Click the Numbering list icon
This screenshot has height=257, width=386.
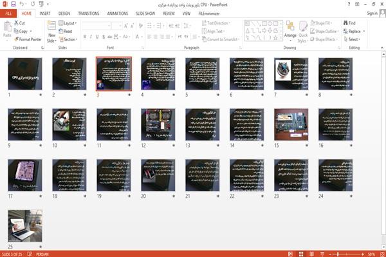159,26
